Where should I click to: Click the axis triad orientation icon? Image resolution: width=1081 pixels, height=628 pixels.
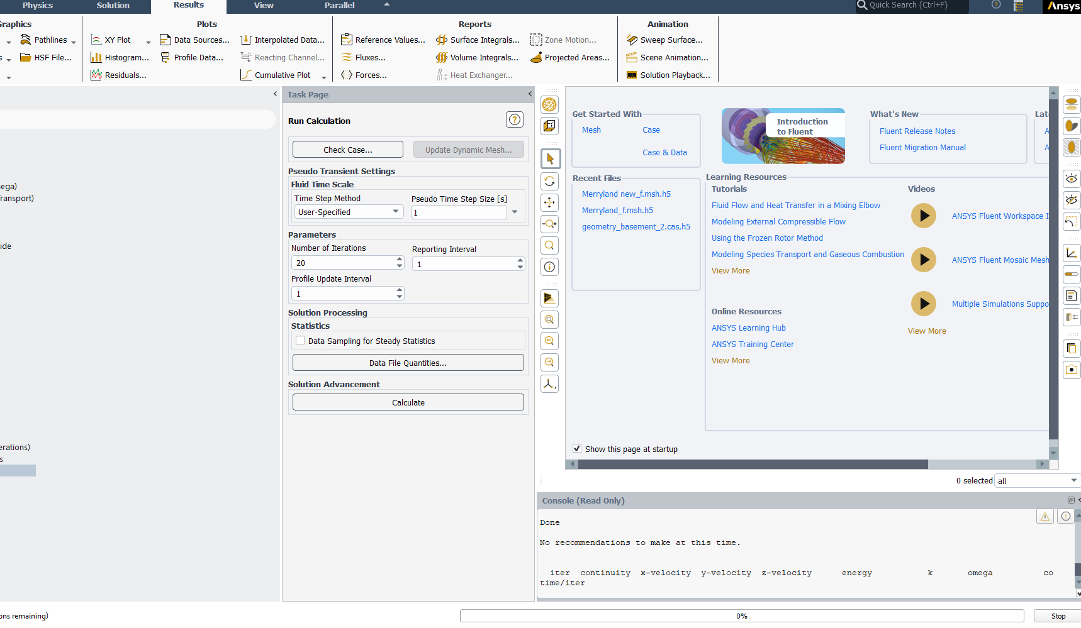click(549, 383)
